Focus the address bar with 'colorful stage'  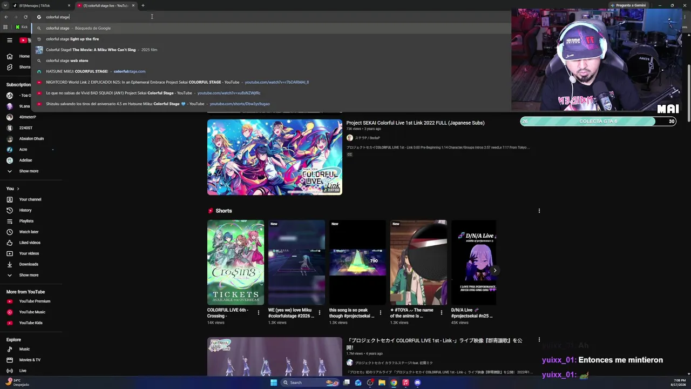pos(271,17)
